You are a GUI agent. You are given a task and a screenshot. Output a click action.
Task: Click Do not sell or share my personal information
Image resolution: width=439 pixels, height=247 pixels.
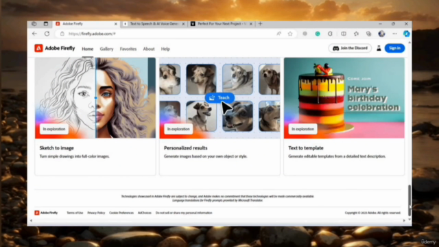[x=184, y=213]
